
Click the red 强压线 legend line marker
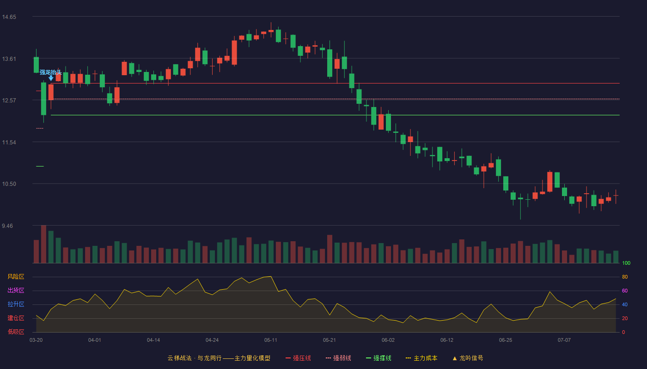288,358
